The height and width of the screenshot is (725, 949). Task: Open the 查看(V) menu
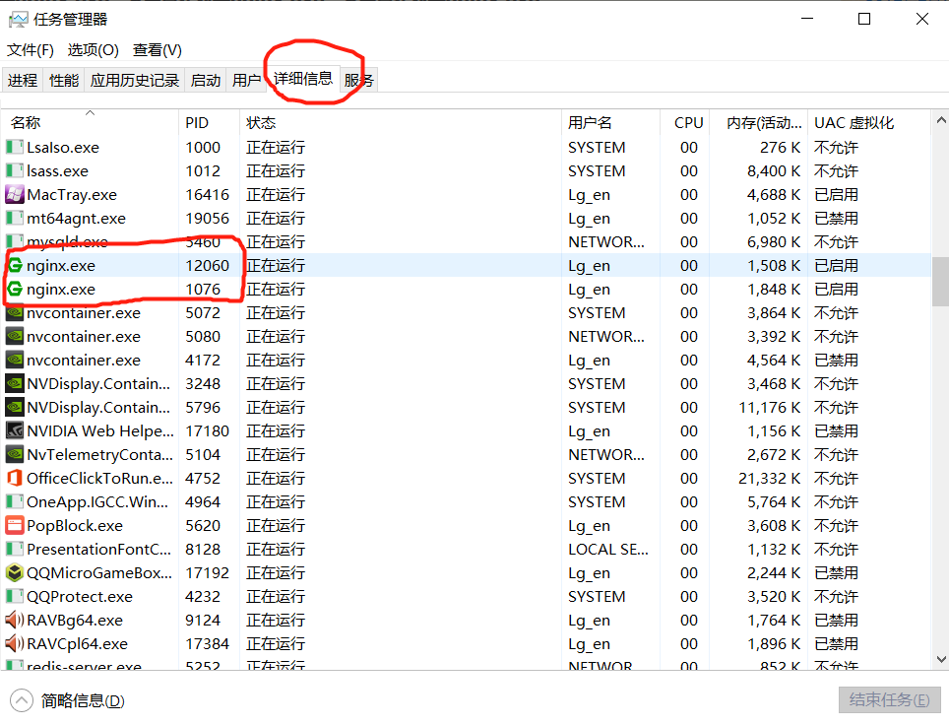158,50
